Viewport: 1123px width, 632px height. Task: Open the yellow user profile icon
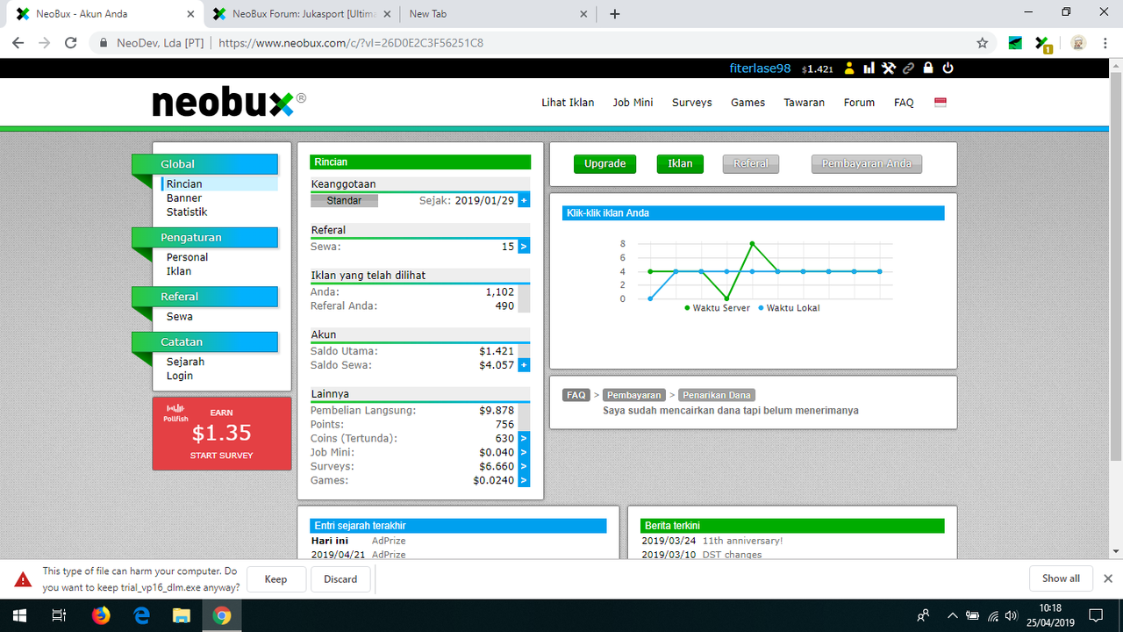click(849, 68)
